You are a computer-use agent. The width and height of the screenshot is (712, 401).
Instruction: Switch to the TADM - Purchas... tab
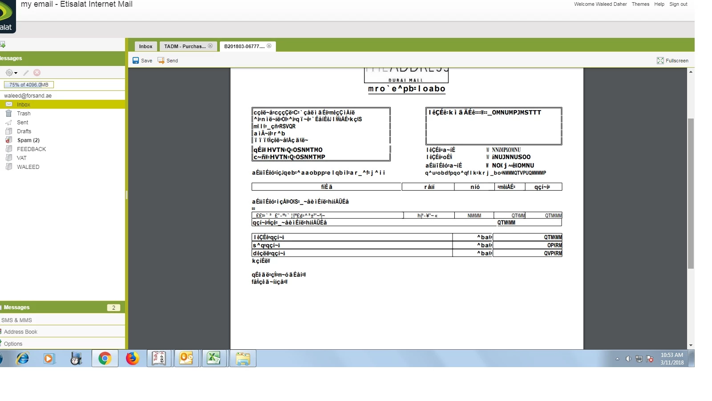(x=185, y=46)
